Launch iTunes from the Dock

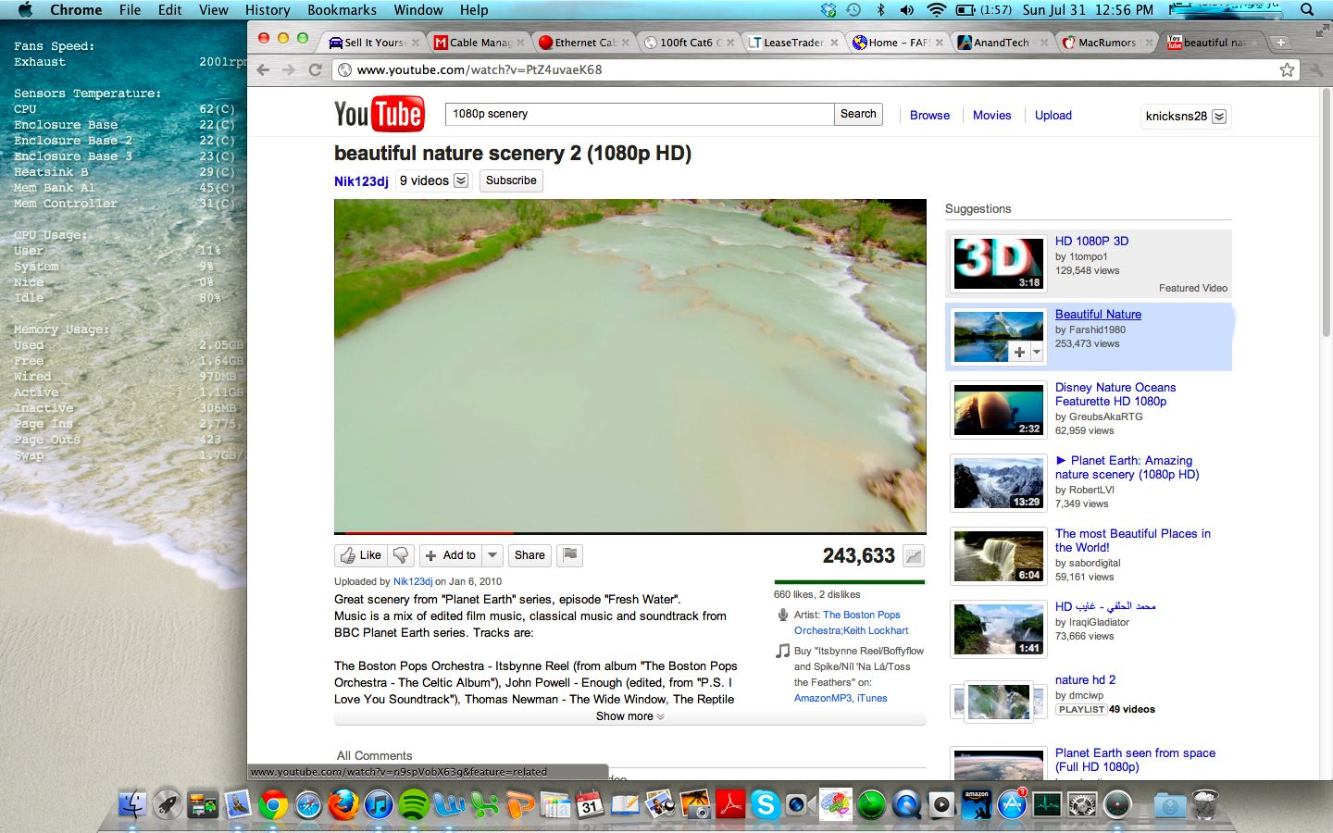pyautogui.click(x=378, y=804)
